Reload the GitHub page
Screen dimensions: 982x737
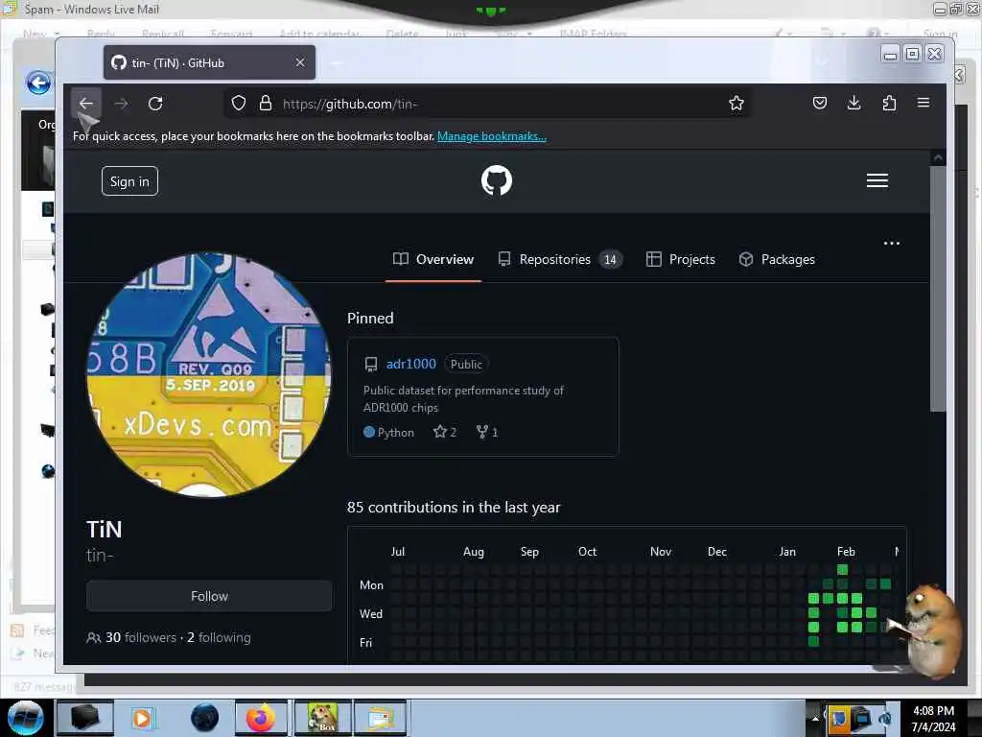155,104
